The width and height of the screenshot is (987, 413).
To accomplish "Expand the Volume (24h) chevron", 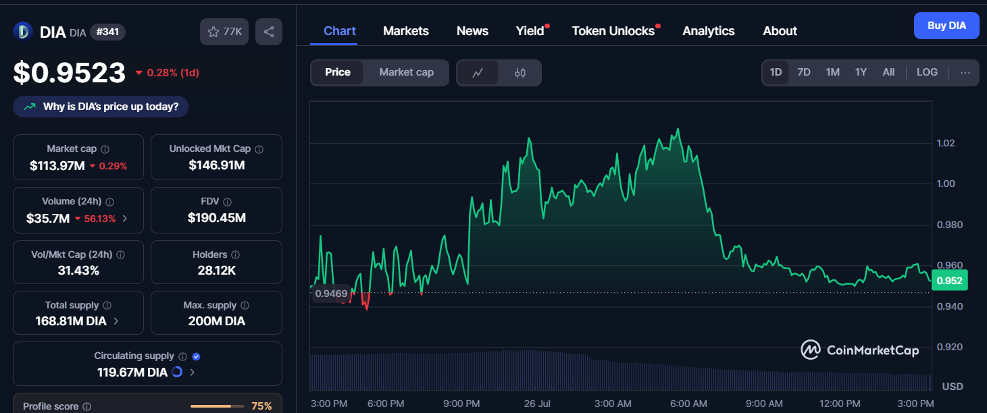I will click(x=124, y=219).
